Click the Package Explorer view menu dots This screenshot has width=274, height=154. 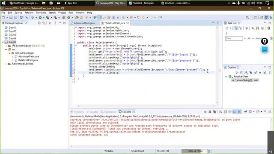[x=55, y=23]
